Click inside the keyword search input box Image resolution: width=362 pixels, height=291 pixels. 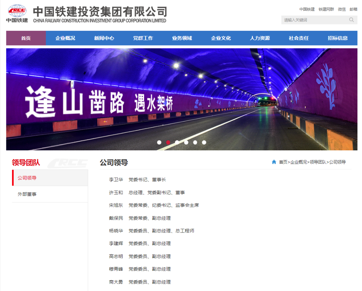312,20
